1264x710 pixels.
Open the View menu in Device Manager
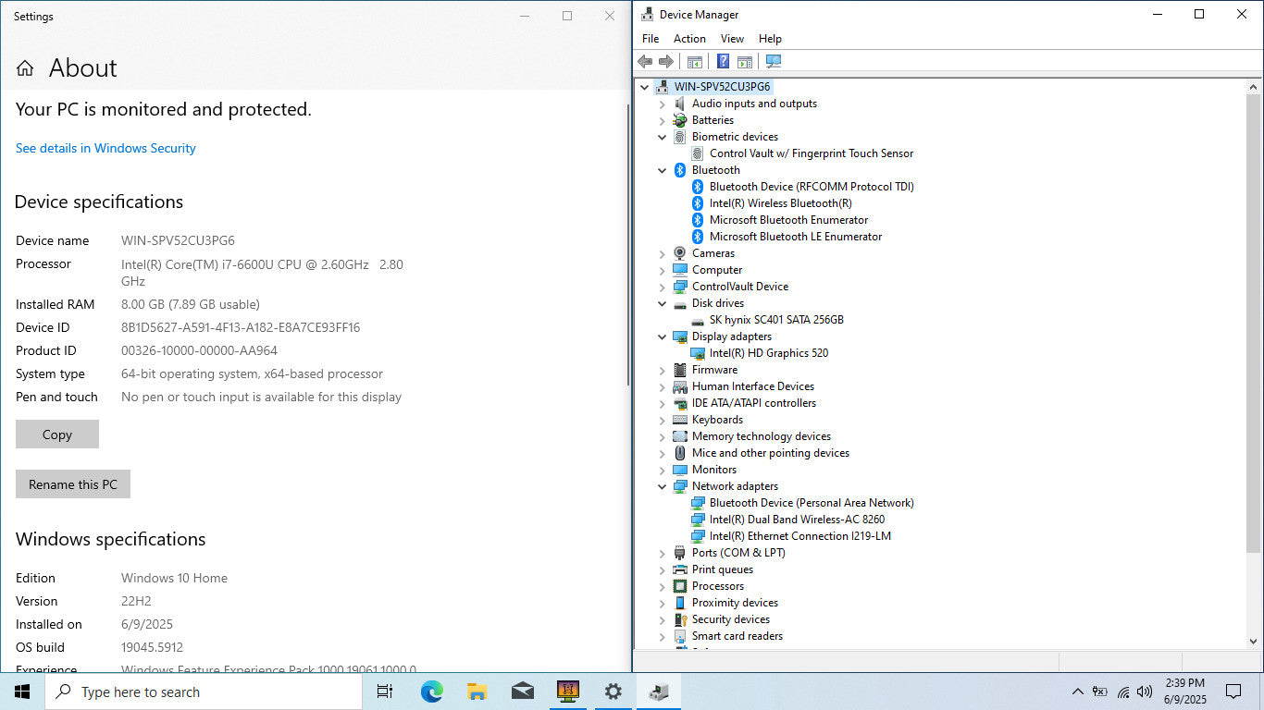[x=732, y=39]
